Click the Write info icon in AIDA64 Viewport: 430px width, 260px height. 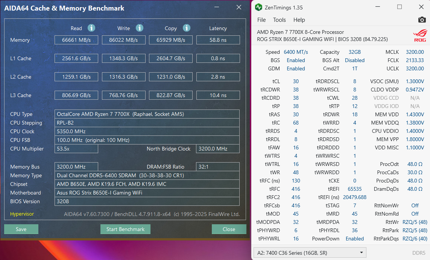tap(140, 28)
